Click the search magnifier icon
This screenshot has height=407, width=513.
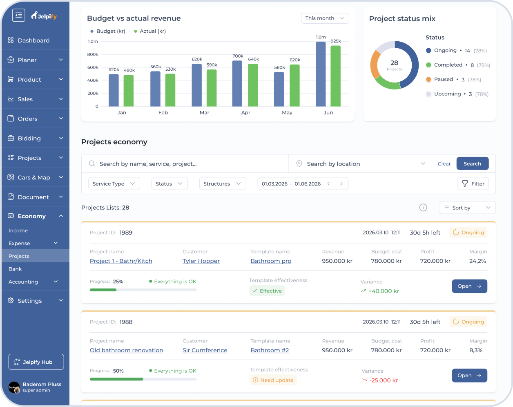[x=92, y=163]
